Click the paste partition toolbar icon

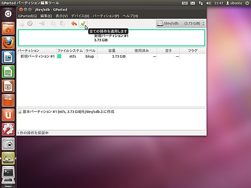click(x=62, y=23)
